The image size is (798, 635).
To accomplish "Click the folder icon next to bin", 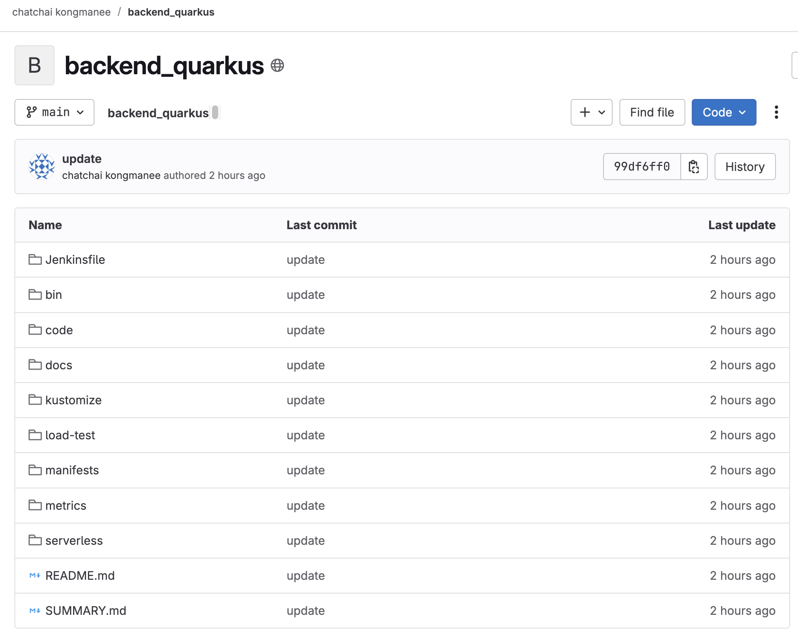I will coord(35,294).
